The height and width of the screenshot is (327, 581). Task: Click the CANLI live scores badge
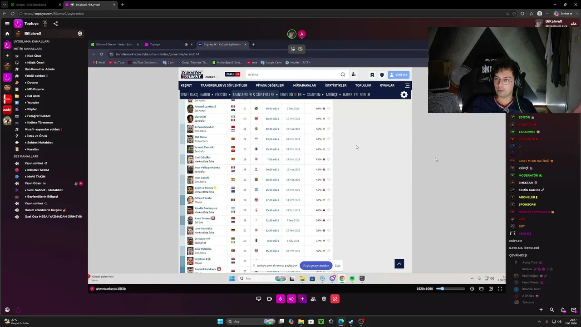232,74
